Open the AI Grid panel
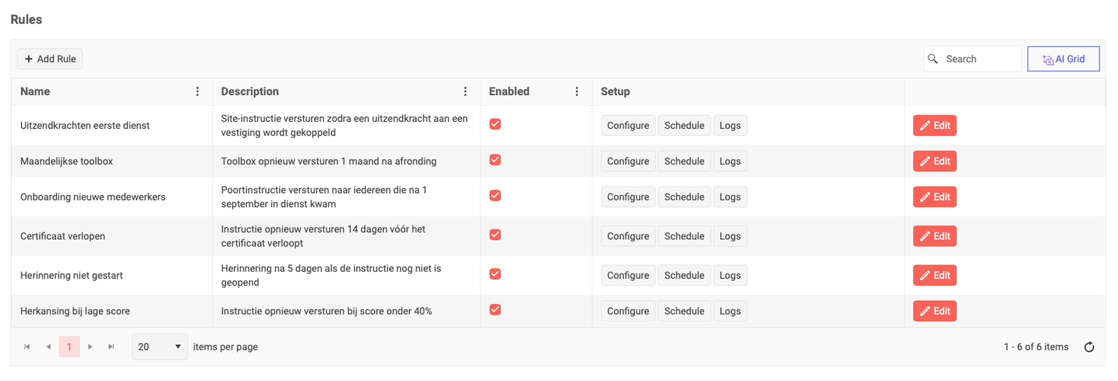1118x381 pixels. click(1063, 59)
